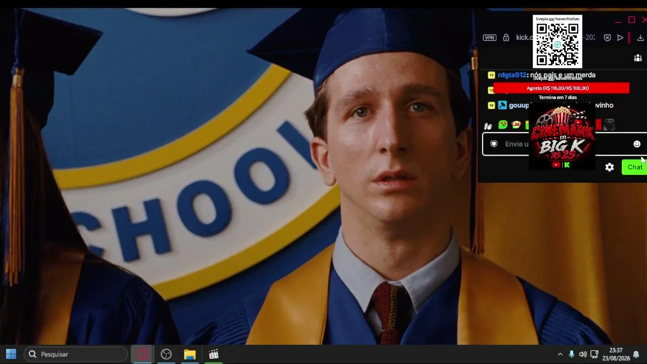Switch to OBS Studio on the taskbar
Viewport: 647px width, 364px height.
(166, 354)
